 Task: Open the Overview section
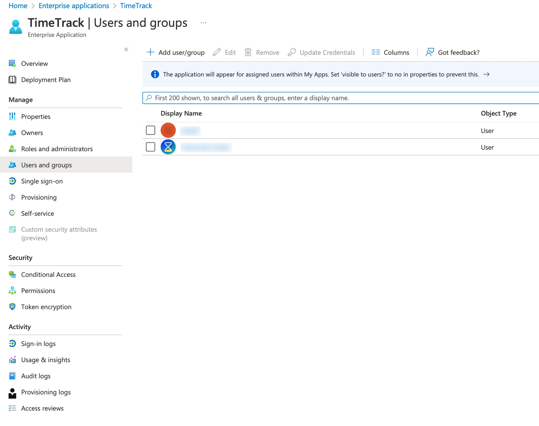34,64
